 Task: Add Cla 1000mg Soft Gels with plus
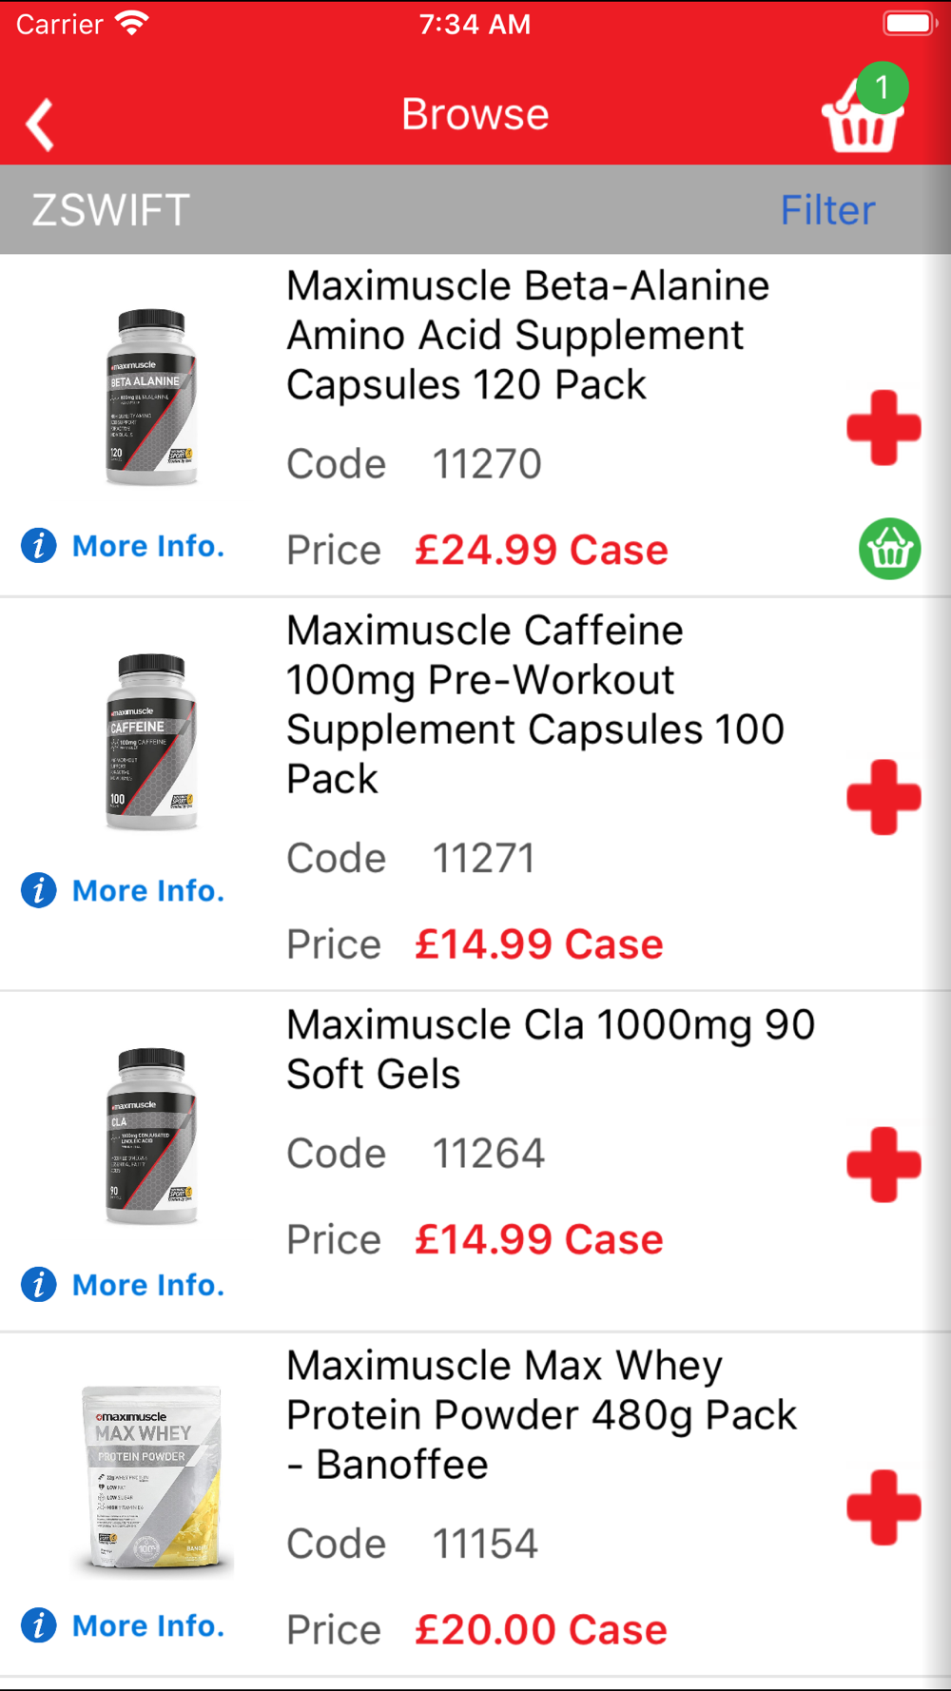point(883,1164)
